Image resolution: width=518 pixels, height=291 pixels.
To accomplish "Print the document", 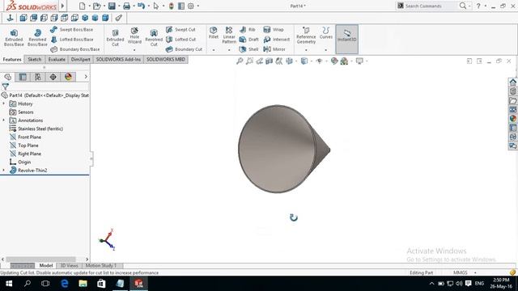I will (126, 6).
